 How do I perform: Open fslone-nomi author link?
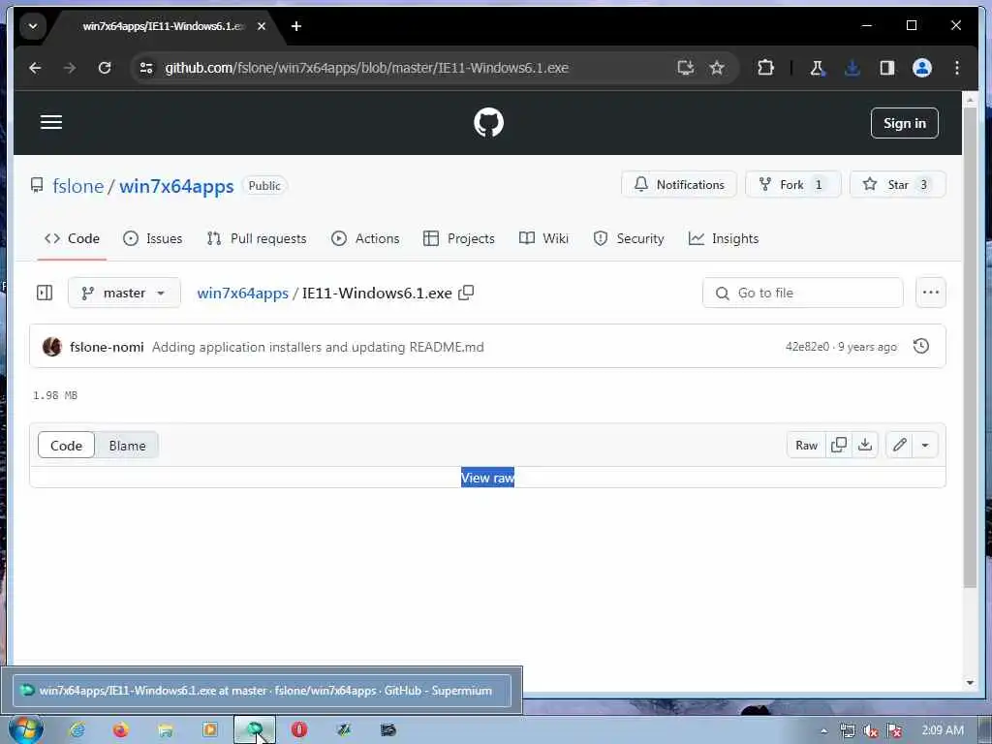click(x=107, y=347)
